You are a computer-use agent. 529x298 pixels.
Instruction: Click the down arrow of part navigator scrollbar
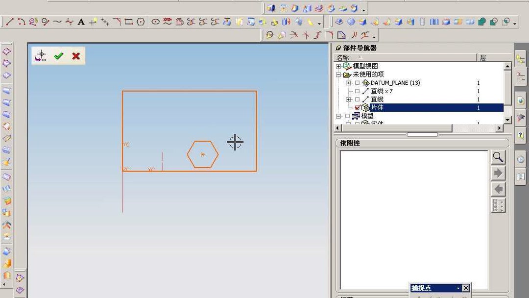coord(507,119)
